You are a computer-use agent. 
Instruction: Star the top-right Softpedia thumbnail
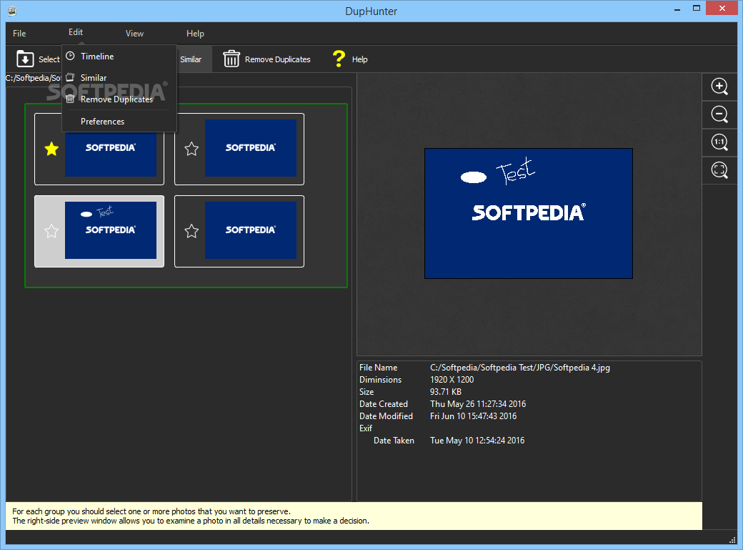point(191,149)
